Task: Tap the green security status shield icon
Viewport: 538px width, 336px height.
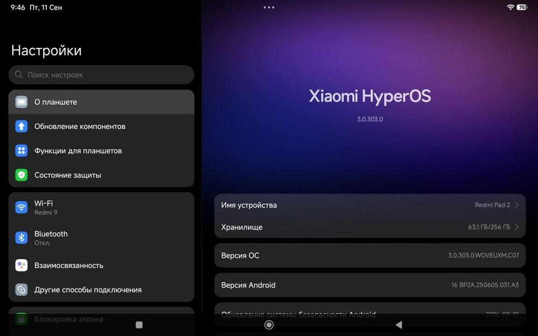Action: point(22,175)
